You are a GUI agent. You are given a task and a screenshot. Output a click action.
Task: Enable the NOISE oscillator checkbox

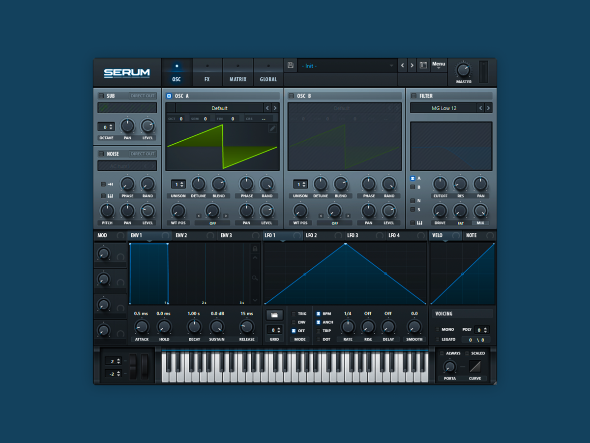coord(101,154)
